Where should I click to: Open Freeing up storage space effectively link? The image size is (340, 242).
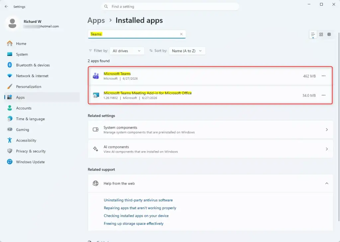click(x=133, y=223)
